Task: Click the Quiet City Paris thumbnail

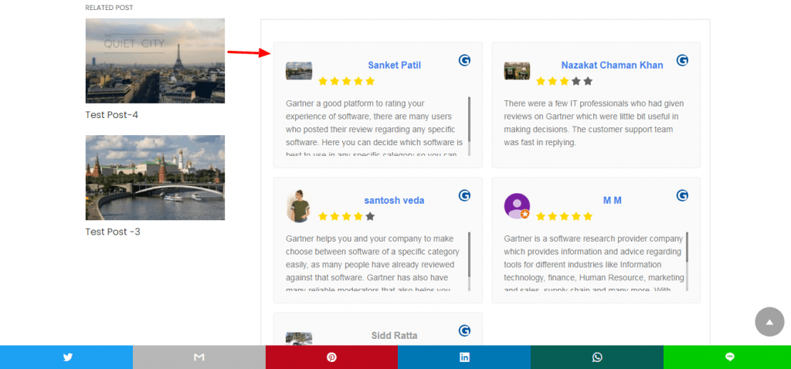Action: tap(154, 61)
